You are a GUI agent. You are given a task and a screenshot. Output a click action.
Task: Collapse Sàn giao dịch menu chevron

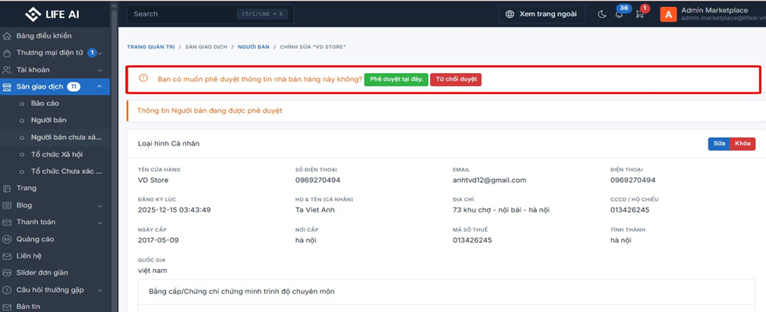tap(100, 87)
